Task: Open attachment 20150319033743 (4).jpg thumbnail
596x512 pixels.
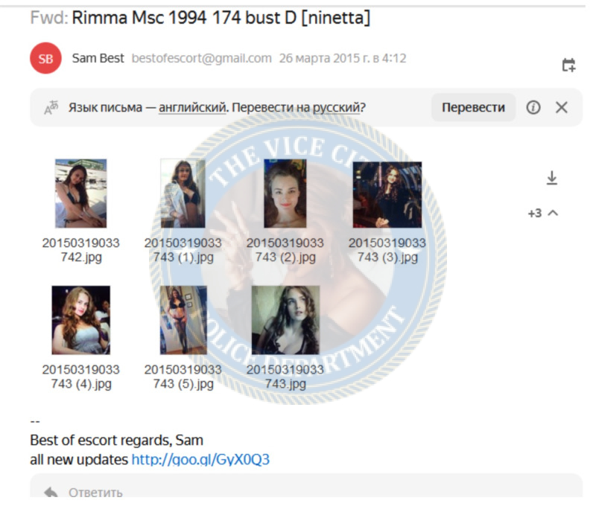Action: click(81, 320)
